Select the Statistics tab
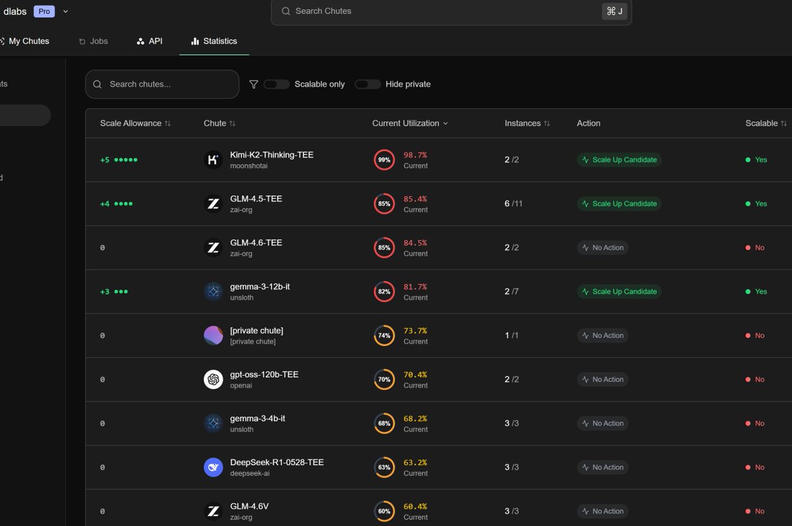The height and width of the screenshot is (526, 792). tap(214, 41)
